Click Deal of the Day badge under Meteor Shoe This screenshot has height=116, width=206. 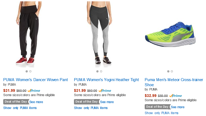pos(157,107)
